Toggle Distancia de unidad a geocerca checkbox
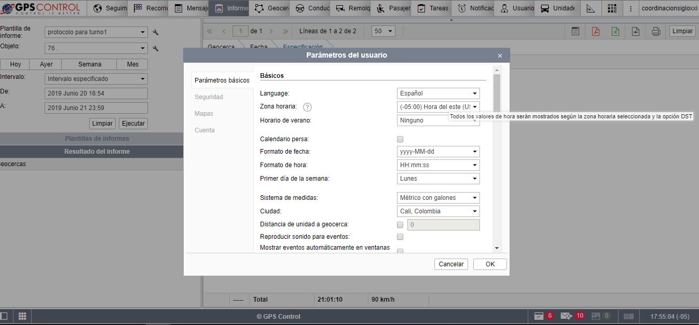 [x=400, y=225]
